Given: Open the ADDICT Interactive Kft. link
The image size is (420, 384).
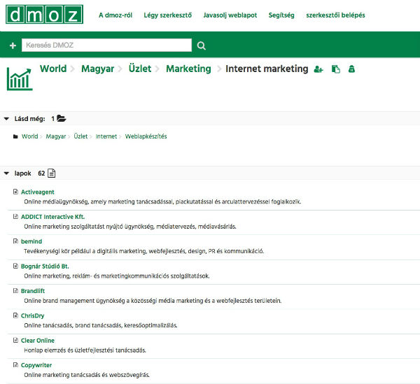Looking at the screenshot, I should [52, 217].
